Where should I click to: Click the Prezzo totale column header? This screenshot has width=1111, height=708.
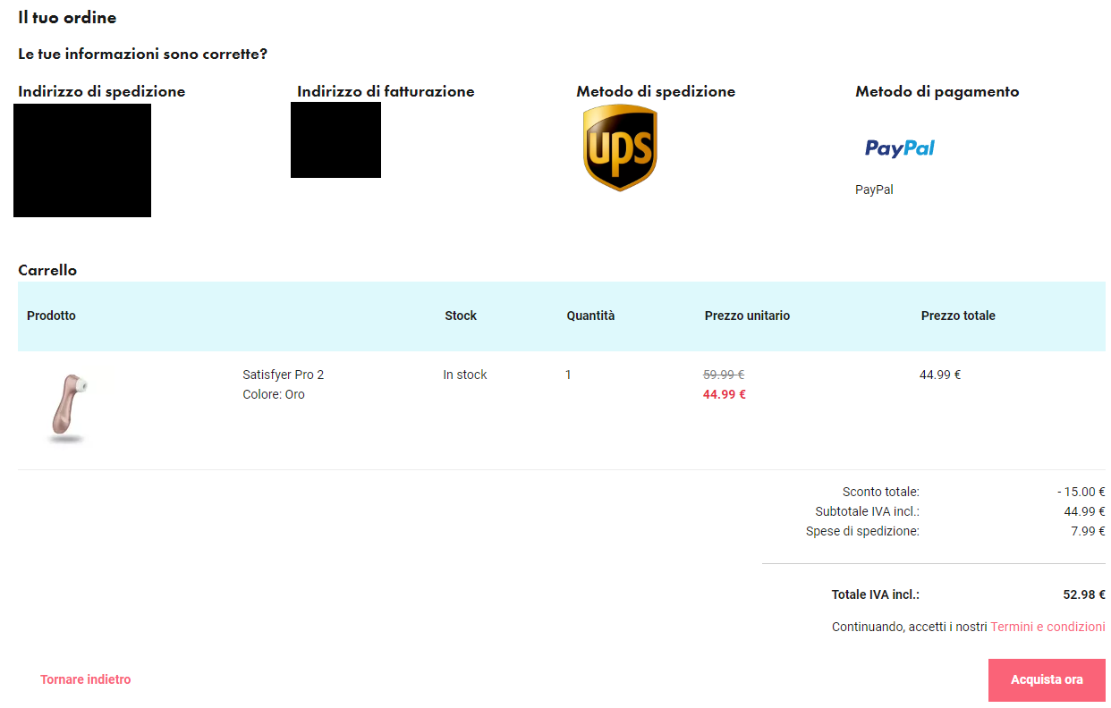click(x=958, y=316)
